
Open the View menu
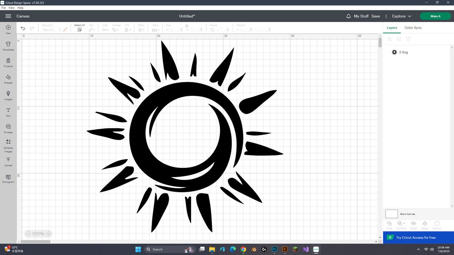(x=12, y=8)
